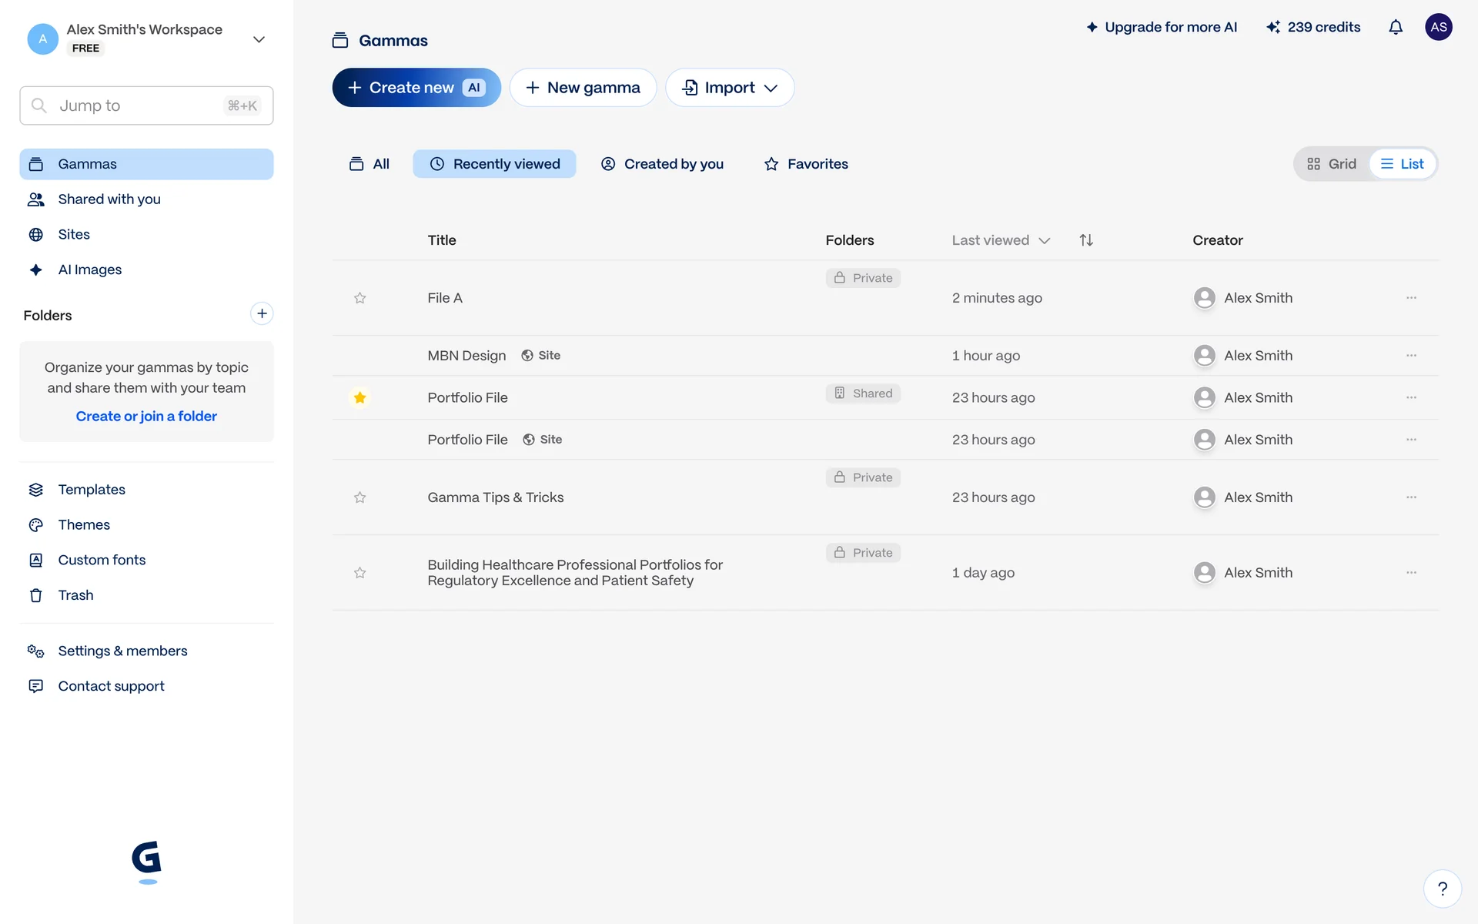Expand the workspace switcher chevron
The image size is (1478, 924).
pyautogui.click(x=259, y=39)
